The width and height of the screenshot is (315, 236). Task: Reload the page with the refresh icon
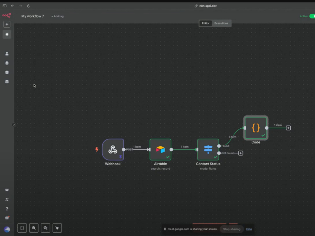pyautogui.click(x=29, y=6)
